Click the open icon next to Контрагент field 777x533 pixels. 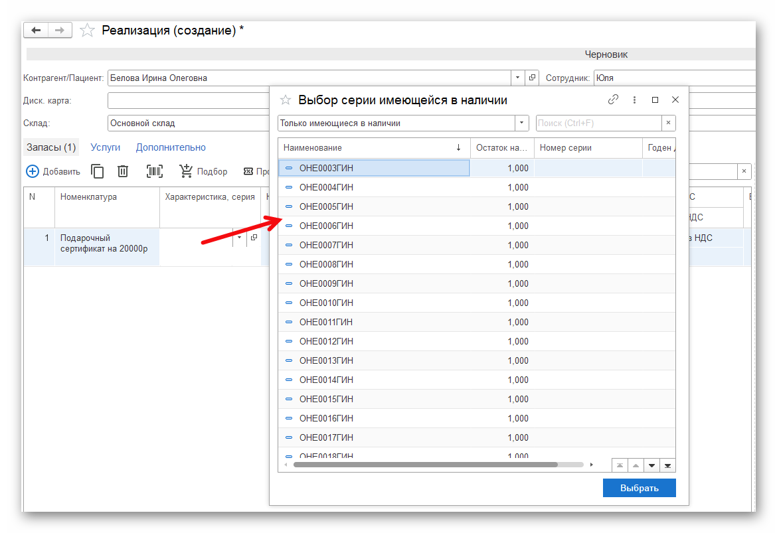[x=532, y=78]
